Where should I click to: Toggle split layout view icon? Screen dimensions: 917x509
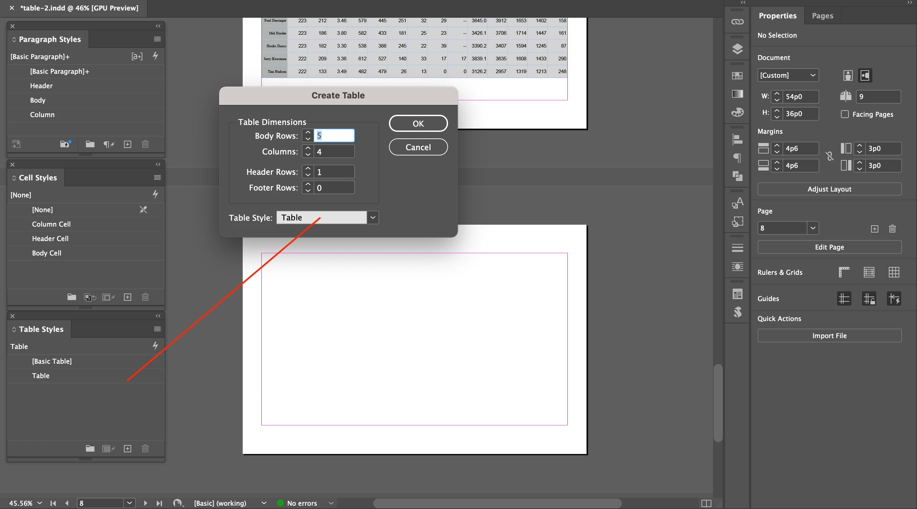(x=706, y=503)
